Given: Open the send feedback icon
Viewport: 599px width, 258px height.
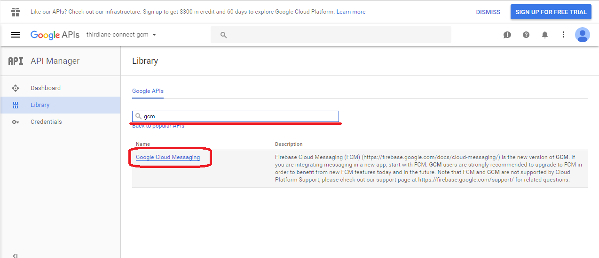Looking at the screenshot, I should click(507, 35).
